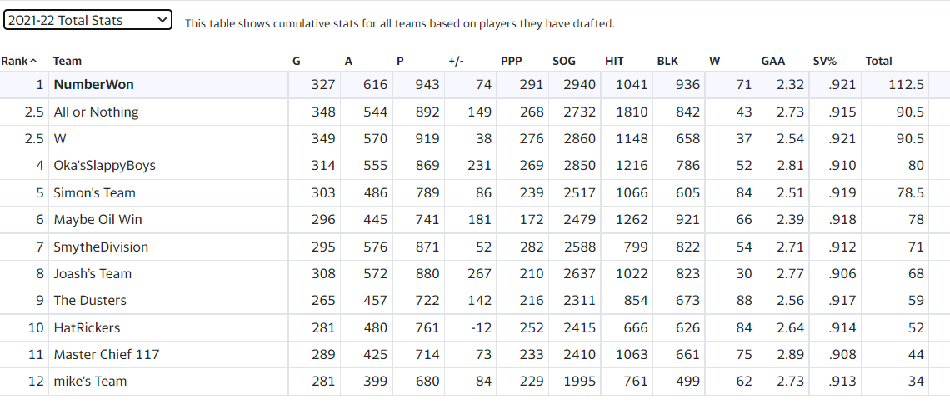Sort by SV% column header
The image size is (950, 414).
825,61
